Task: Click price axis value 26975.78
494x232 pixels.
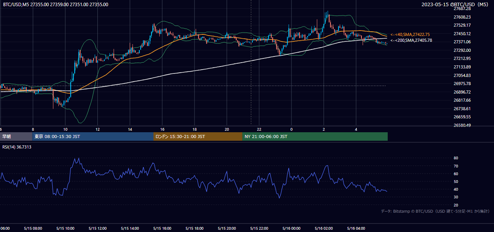Action: point(462,84)
